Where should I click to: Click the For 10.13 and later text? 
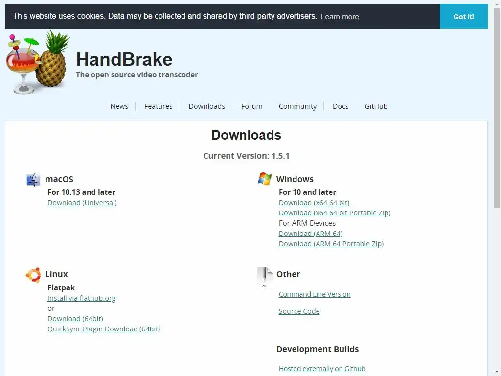[x=82, y=192]
